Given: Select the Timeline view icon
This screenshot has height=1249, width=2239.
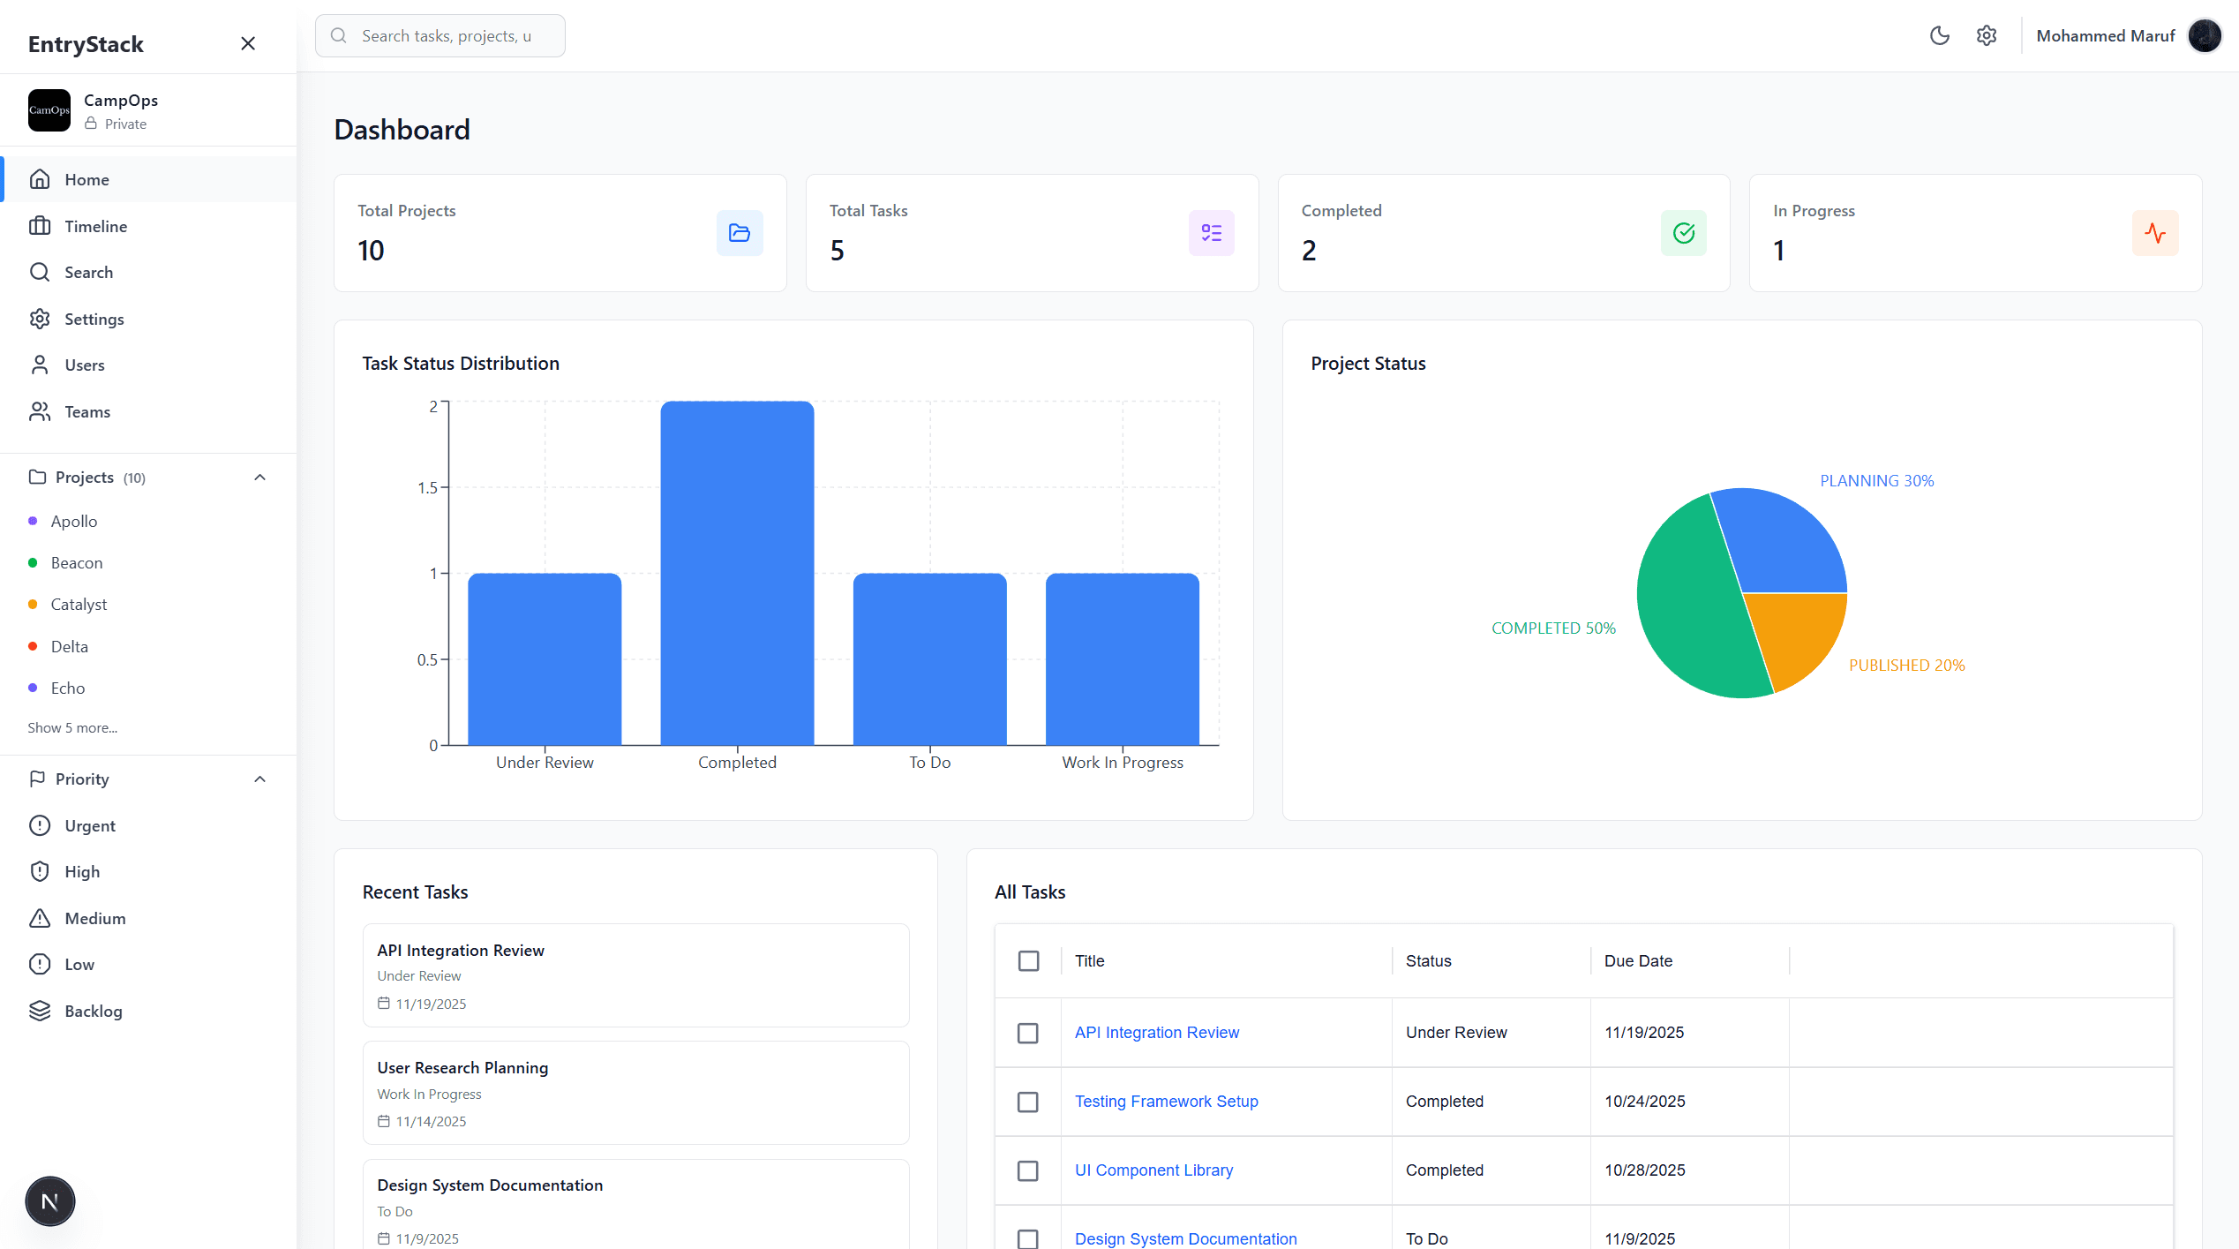Looking at the screenshot, I should tap(41, 226).
